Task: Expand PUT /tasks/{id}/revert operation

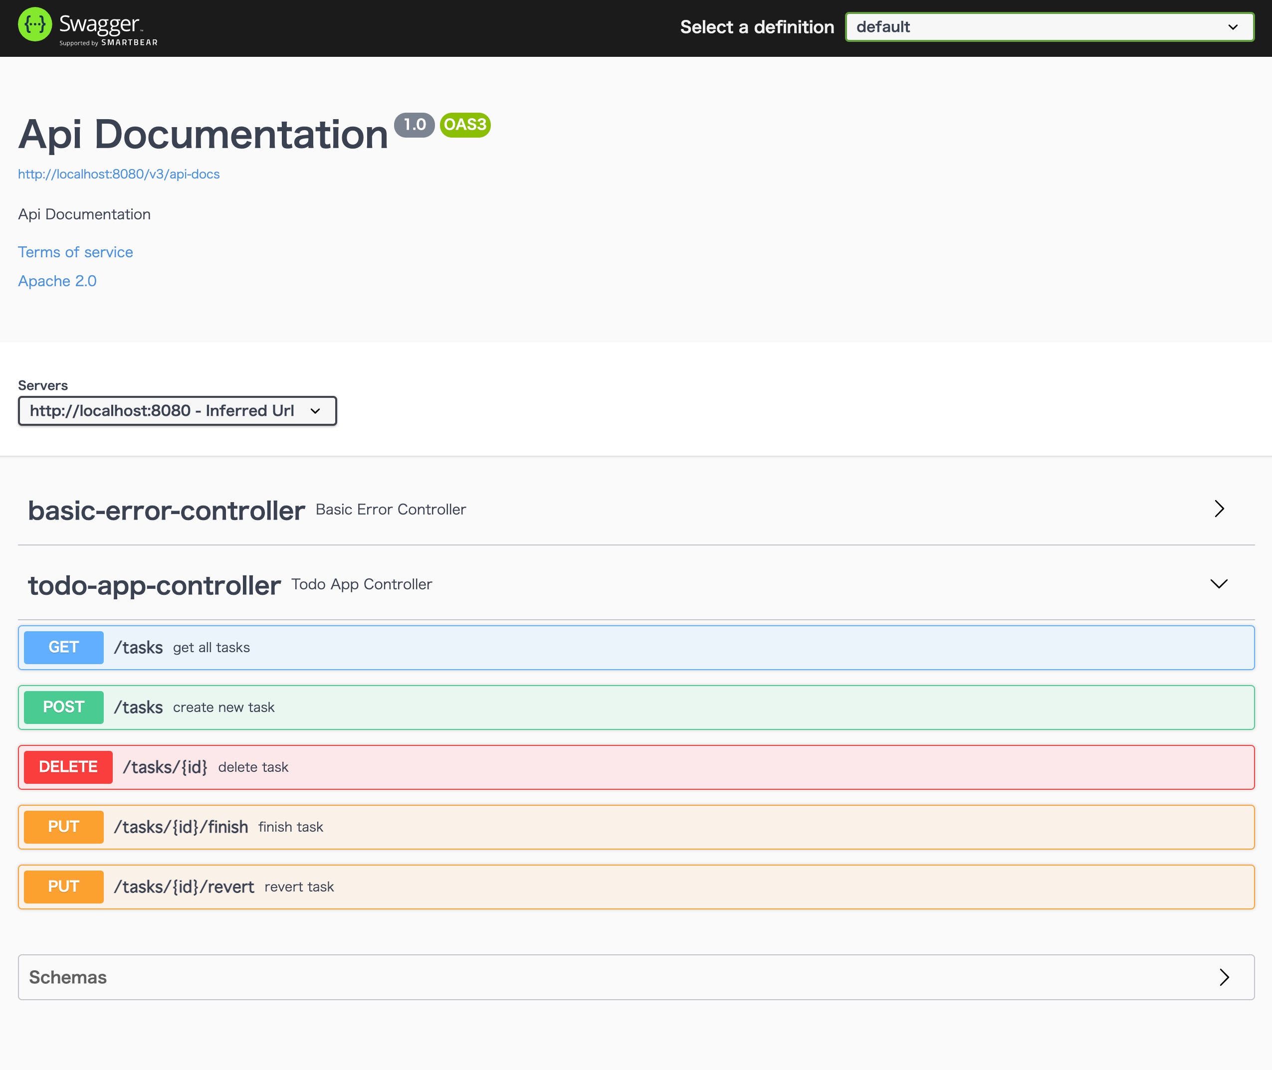Action: pos(636,887)
